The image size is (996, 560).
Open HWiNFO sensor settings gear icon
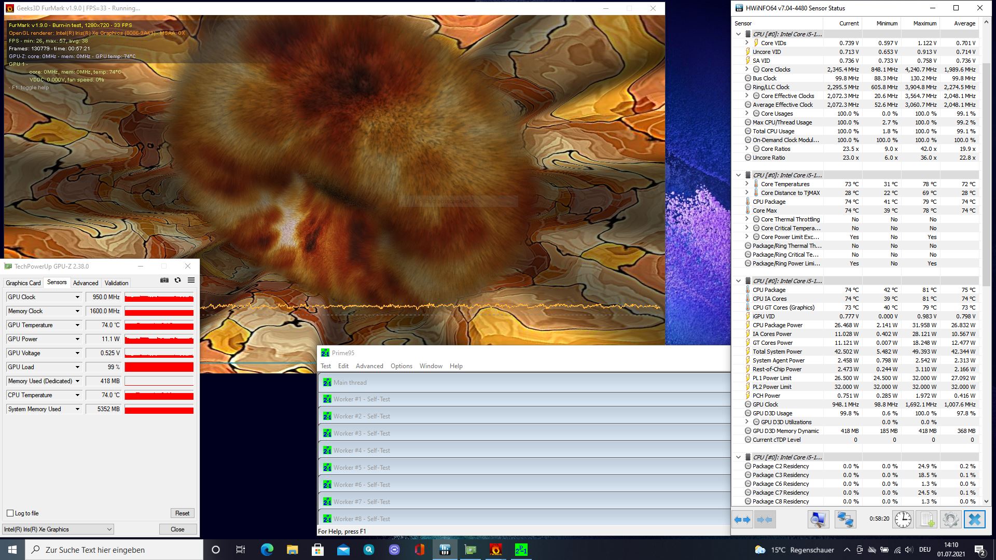click(x=951, y=519)
